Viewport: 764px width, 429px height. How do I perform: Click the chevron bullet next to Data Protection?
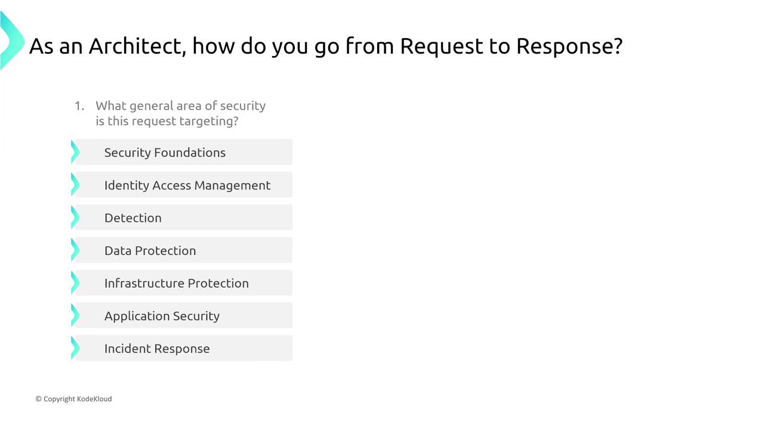click(x=75, y=250)
